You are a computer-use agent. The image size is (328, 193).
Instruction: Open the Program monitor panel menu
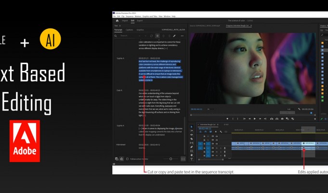(x=251, y=26)
